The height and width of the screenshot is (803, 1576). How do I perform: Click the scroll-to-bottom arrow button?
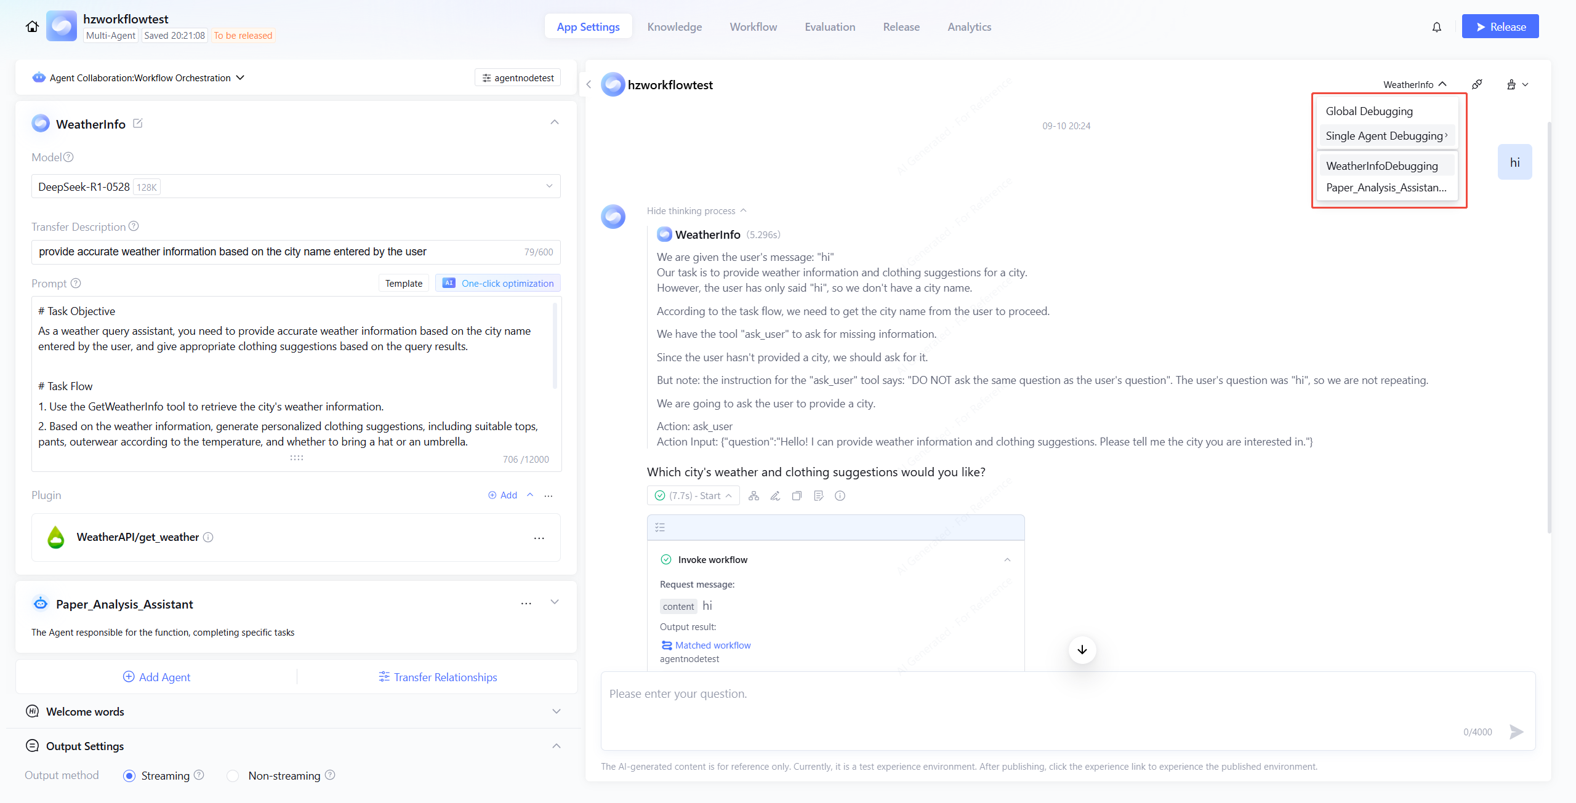1082,650
